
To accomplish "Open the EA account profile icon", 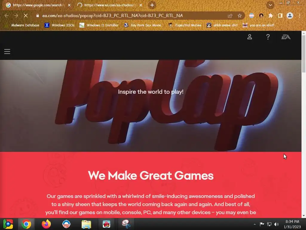I will coord(250,37).
